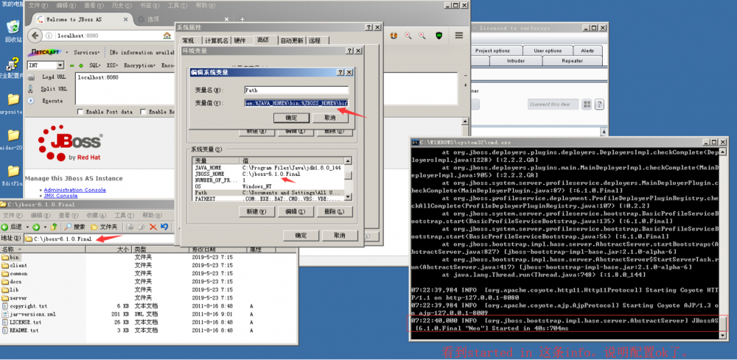Click Explorer forward arrow icon

click(x=35, y=227)
